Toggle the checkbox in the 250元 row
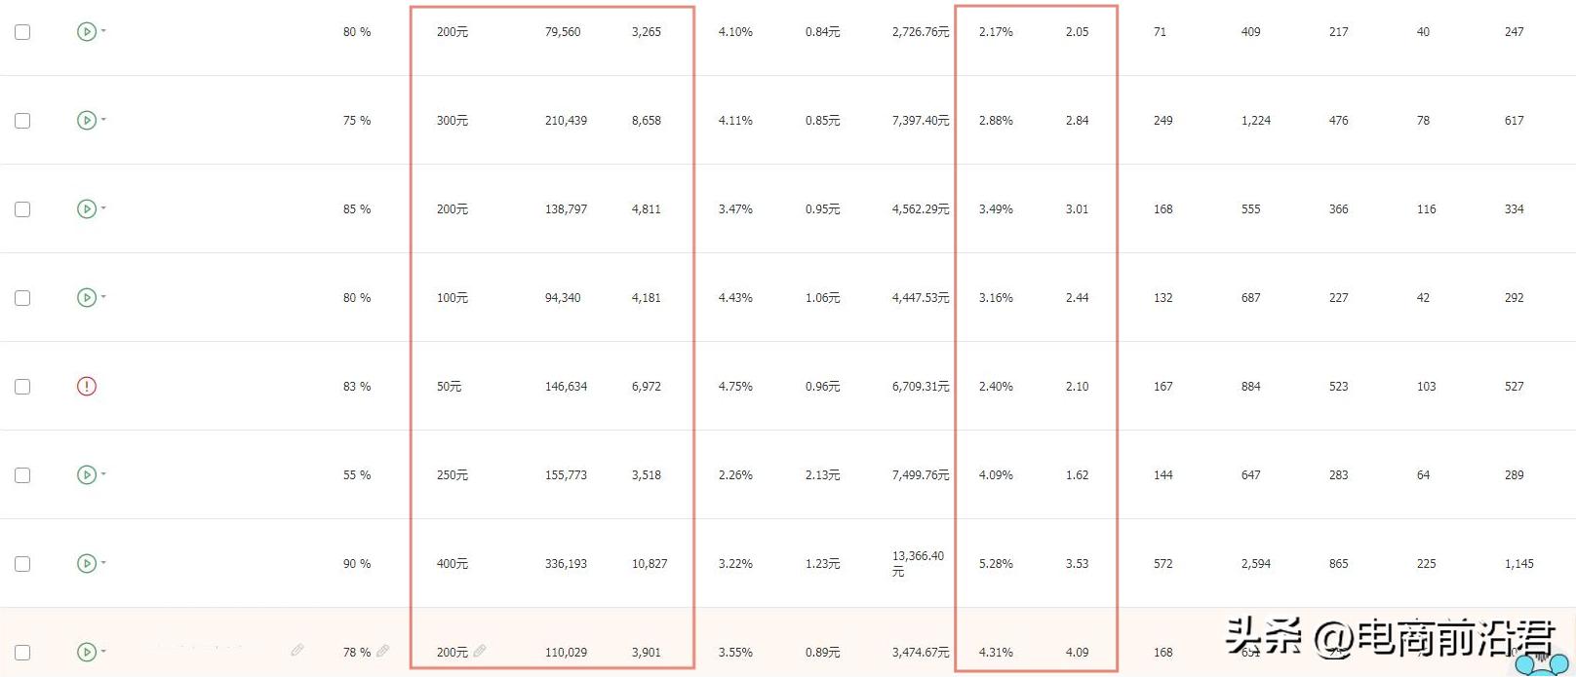Screen dimensions: 1576x677 tap(22, 475)
